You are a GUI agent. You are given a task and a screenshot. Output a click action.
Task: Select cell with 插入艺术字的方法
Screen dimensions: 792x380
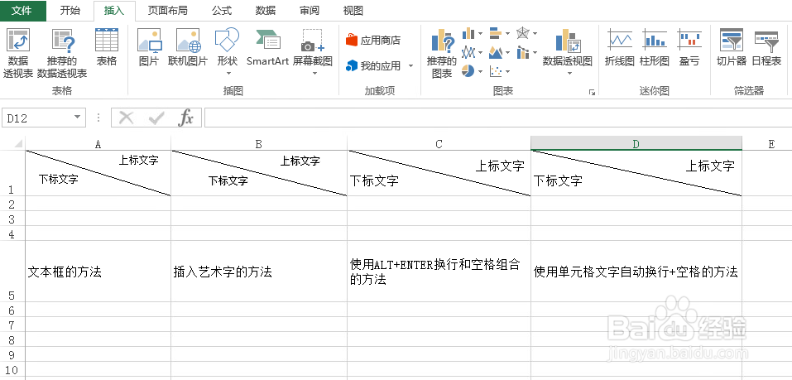pos(259,272)
